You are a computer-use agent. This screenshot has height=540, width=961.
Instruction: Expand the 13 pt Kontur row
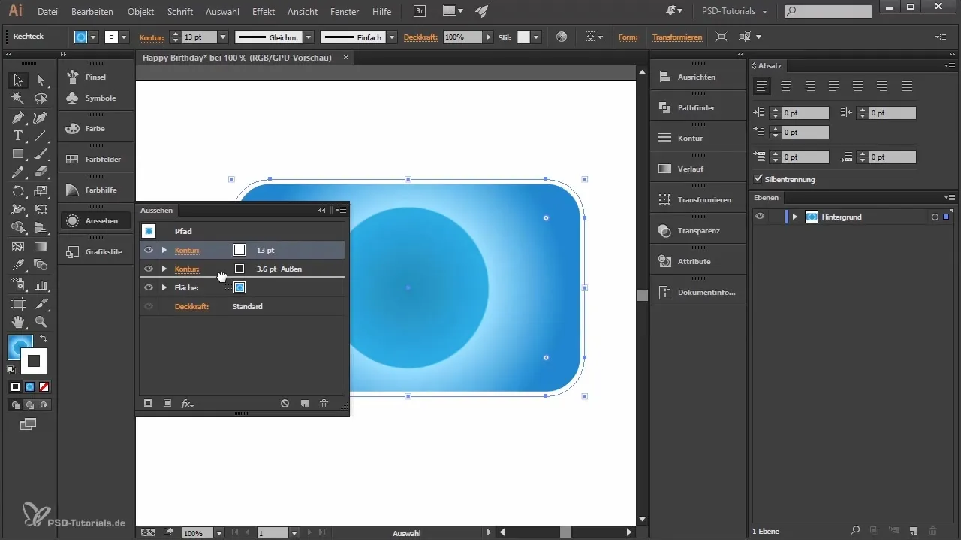[x=164, y=250]
